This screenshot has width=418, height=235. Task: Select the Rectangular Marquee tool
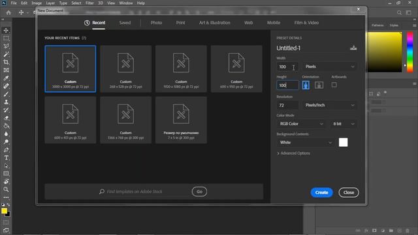pyautogui.click(x=6, y=39)
